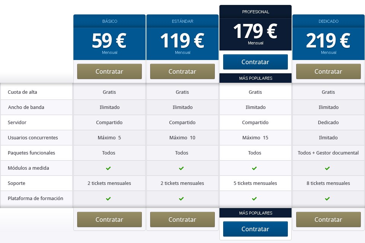Click the green checkmark for Básico Módulos a medida
This screenshot has height=243, width=365.
[108, 168]
